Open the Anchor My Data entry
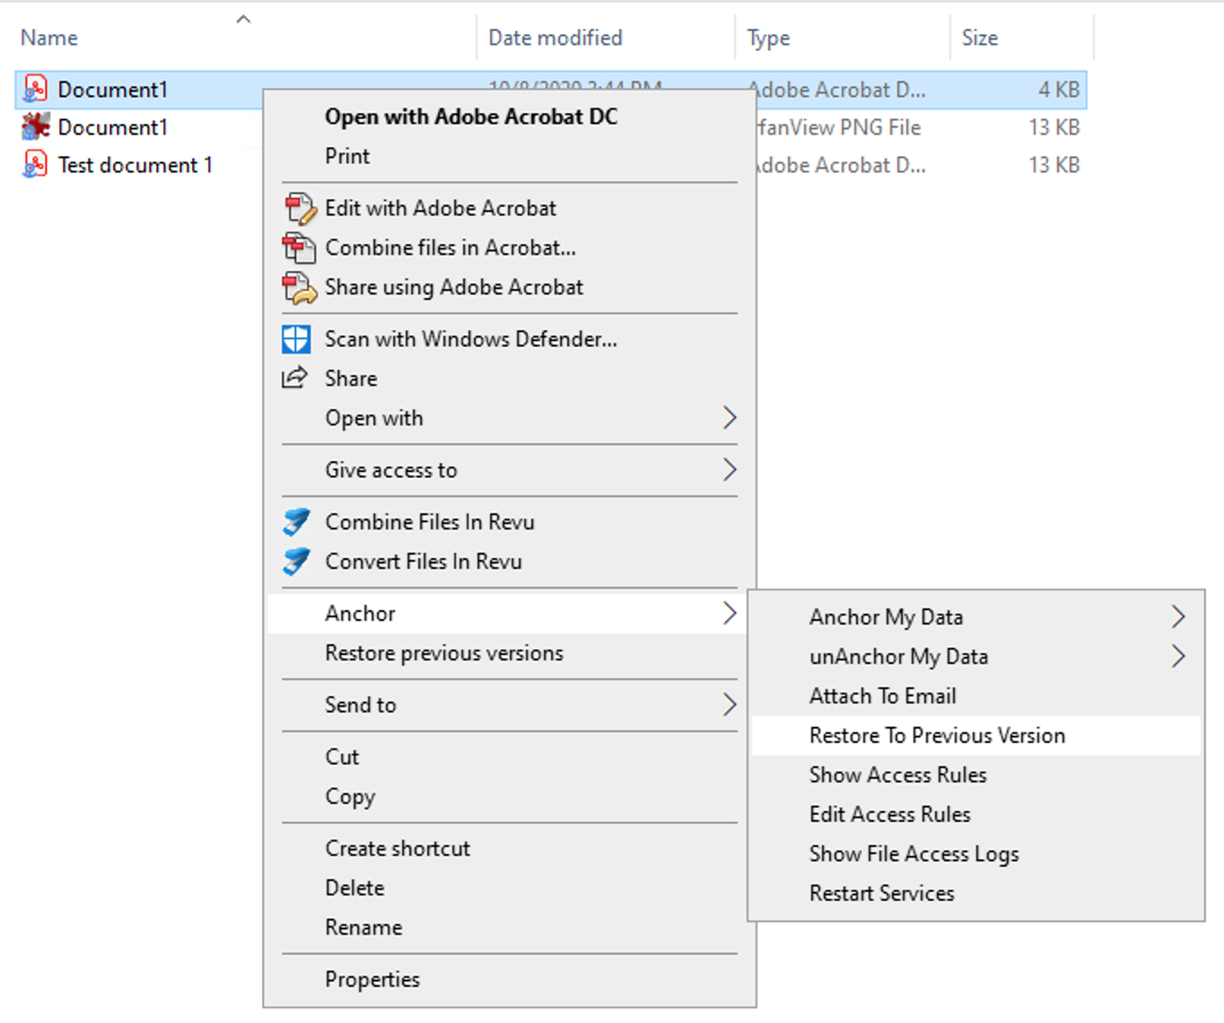The image size is (1224, 1023). tap(976, 617)
